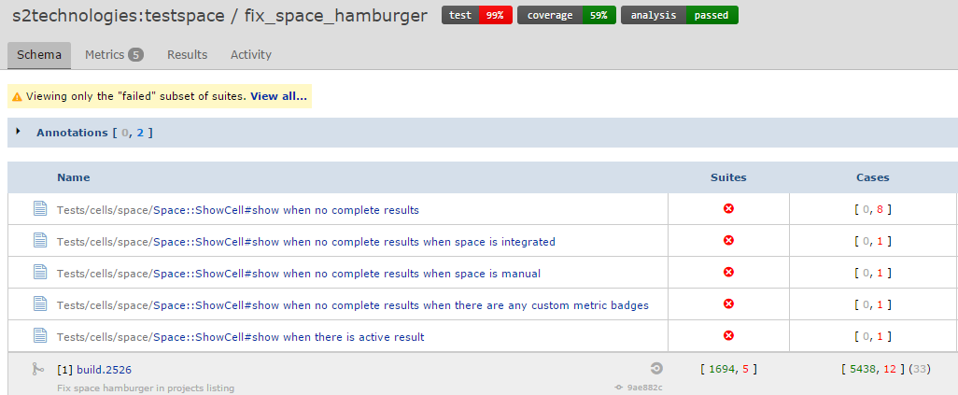Open build.2526 link
The height and width of the screenshot is (395, 958).
[104, 370]
